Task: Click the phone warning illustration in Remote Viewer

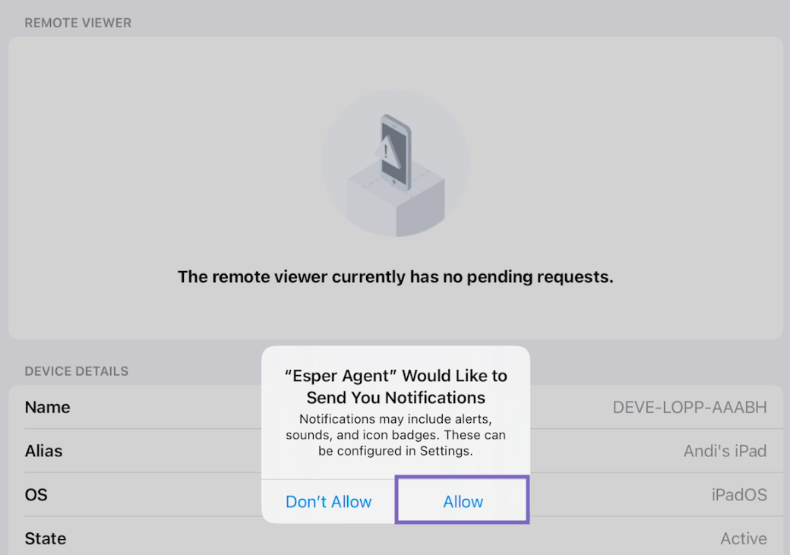Action: click(396, 162)
